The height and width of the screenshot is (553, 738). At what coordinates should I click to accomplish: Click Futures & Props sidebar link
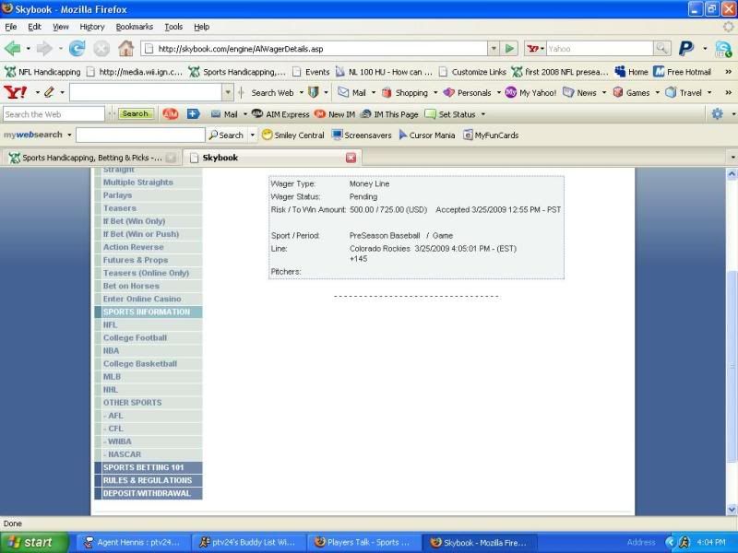pos(136,260)
